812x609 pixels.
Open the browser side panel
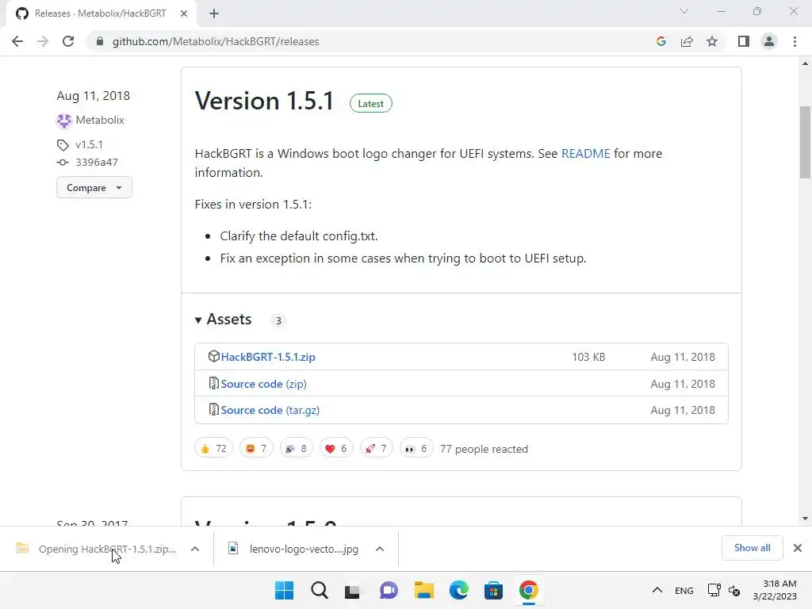pyautogui.click(x=744, y=41)
